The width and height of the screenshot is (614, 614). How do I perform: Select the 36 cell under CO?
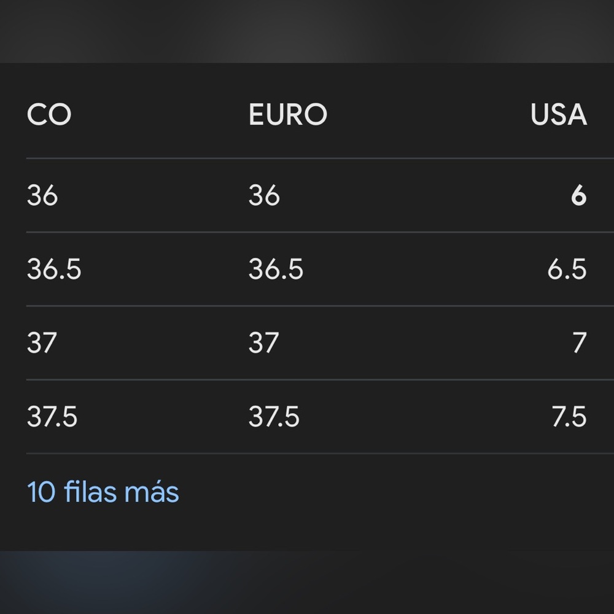(42, 196)
